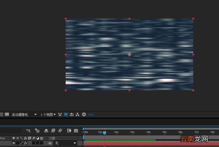Click the current time indicator playhead

click(105, 133)
